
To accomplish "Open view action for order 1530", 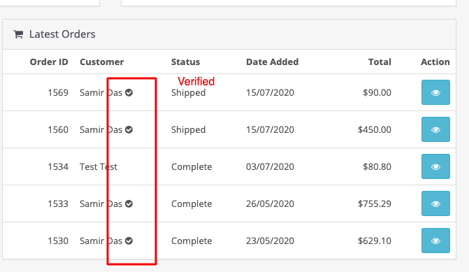I will coord(435,241).
